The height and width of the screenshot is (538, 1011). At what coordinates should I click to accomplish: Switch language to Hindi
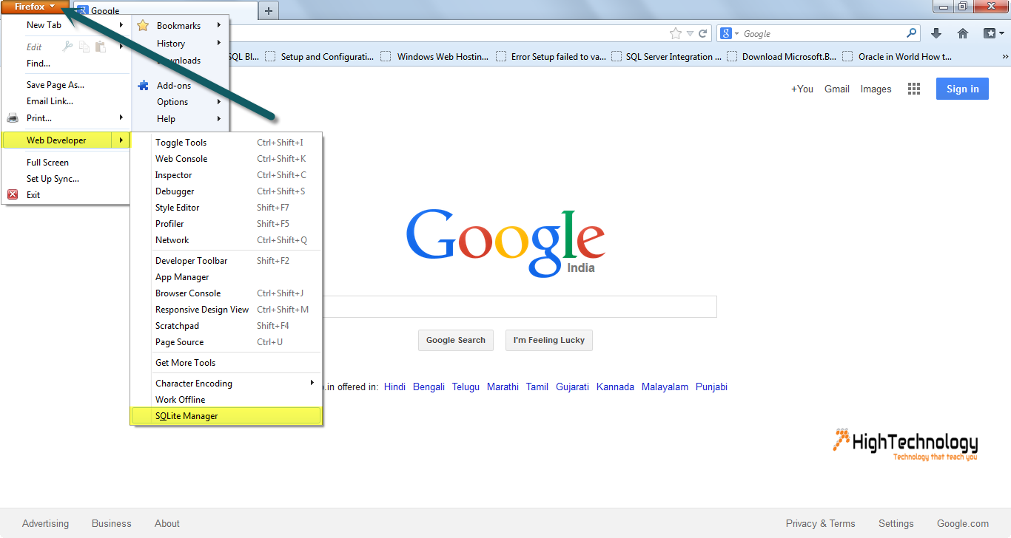click(394, 387)
